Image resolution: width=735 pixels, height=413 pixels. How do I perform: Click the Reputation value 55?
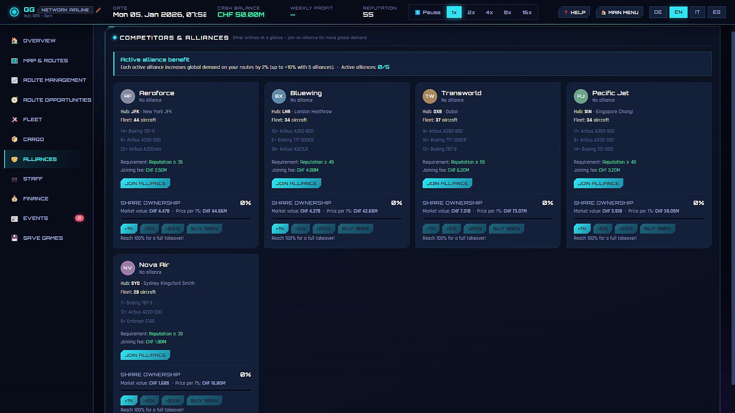[368, 15]
